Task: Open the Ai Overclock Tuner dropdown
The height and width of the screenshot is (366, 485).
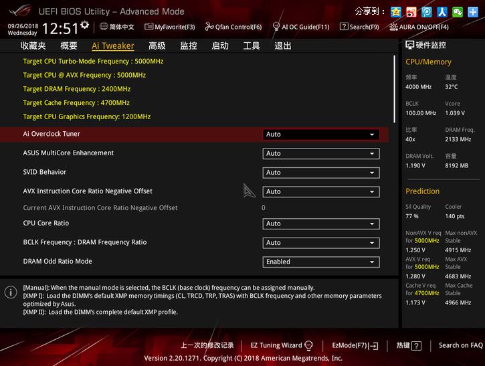Action: click(x=321, y=134)
